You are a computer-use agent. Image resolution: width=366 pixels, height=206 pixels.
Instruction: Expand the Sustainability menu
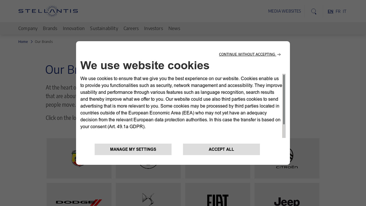[104, 28]
